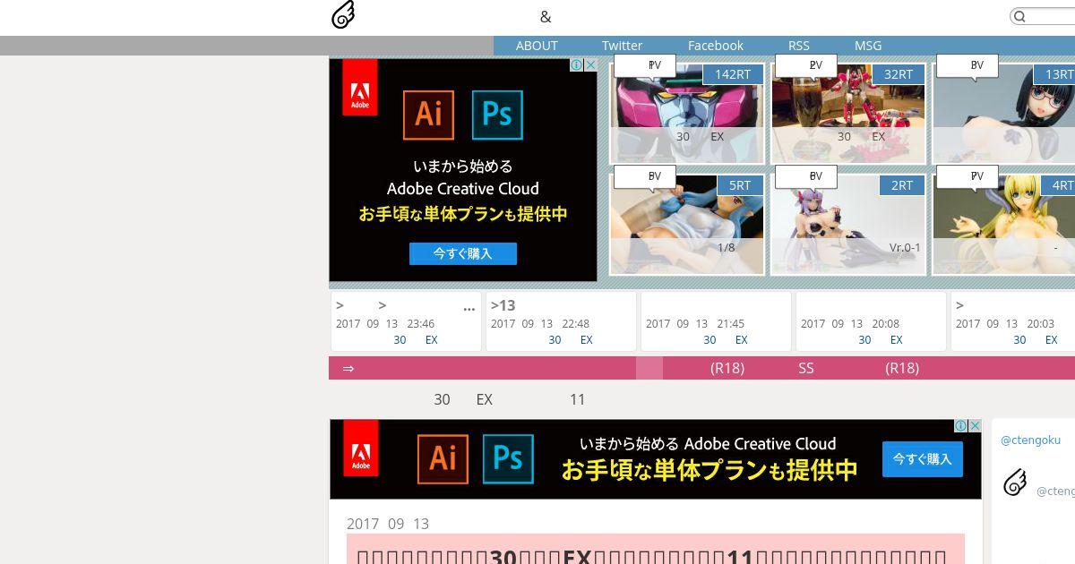This screenshot has height=564, width=1075.
Task: Click the 2RT retweet badge
Action: [902, 185]
